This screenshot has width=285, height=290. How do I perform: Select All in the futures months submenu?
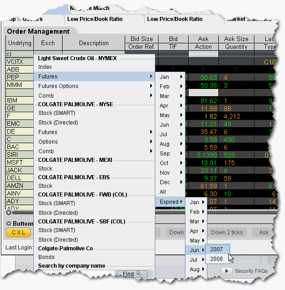pyautogui.click(x=163, y=192)
